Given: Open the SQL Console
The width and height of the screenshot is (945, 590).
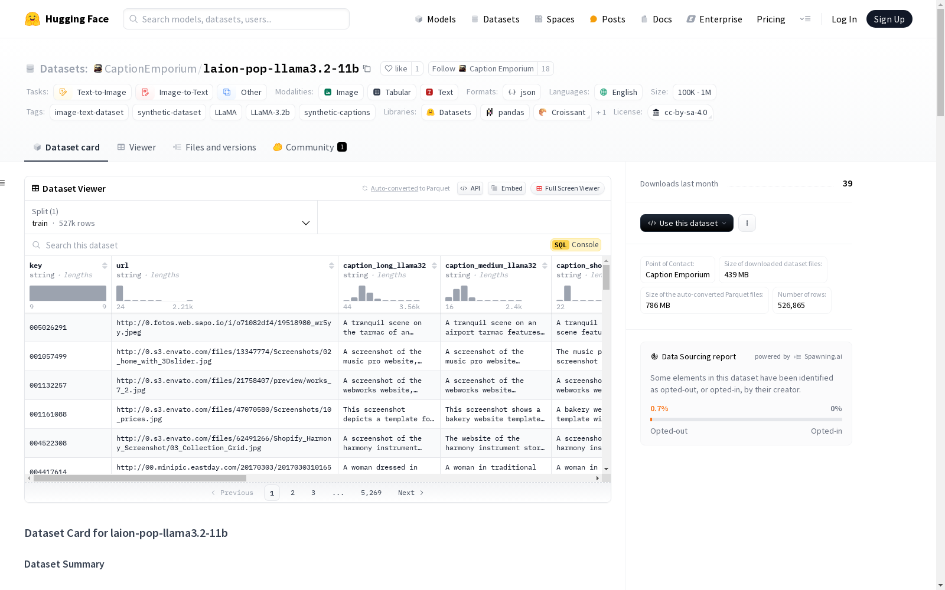Looking at the screenshot, I should pos(576,245).
